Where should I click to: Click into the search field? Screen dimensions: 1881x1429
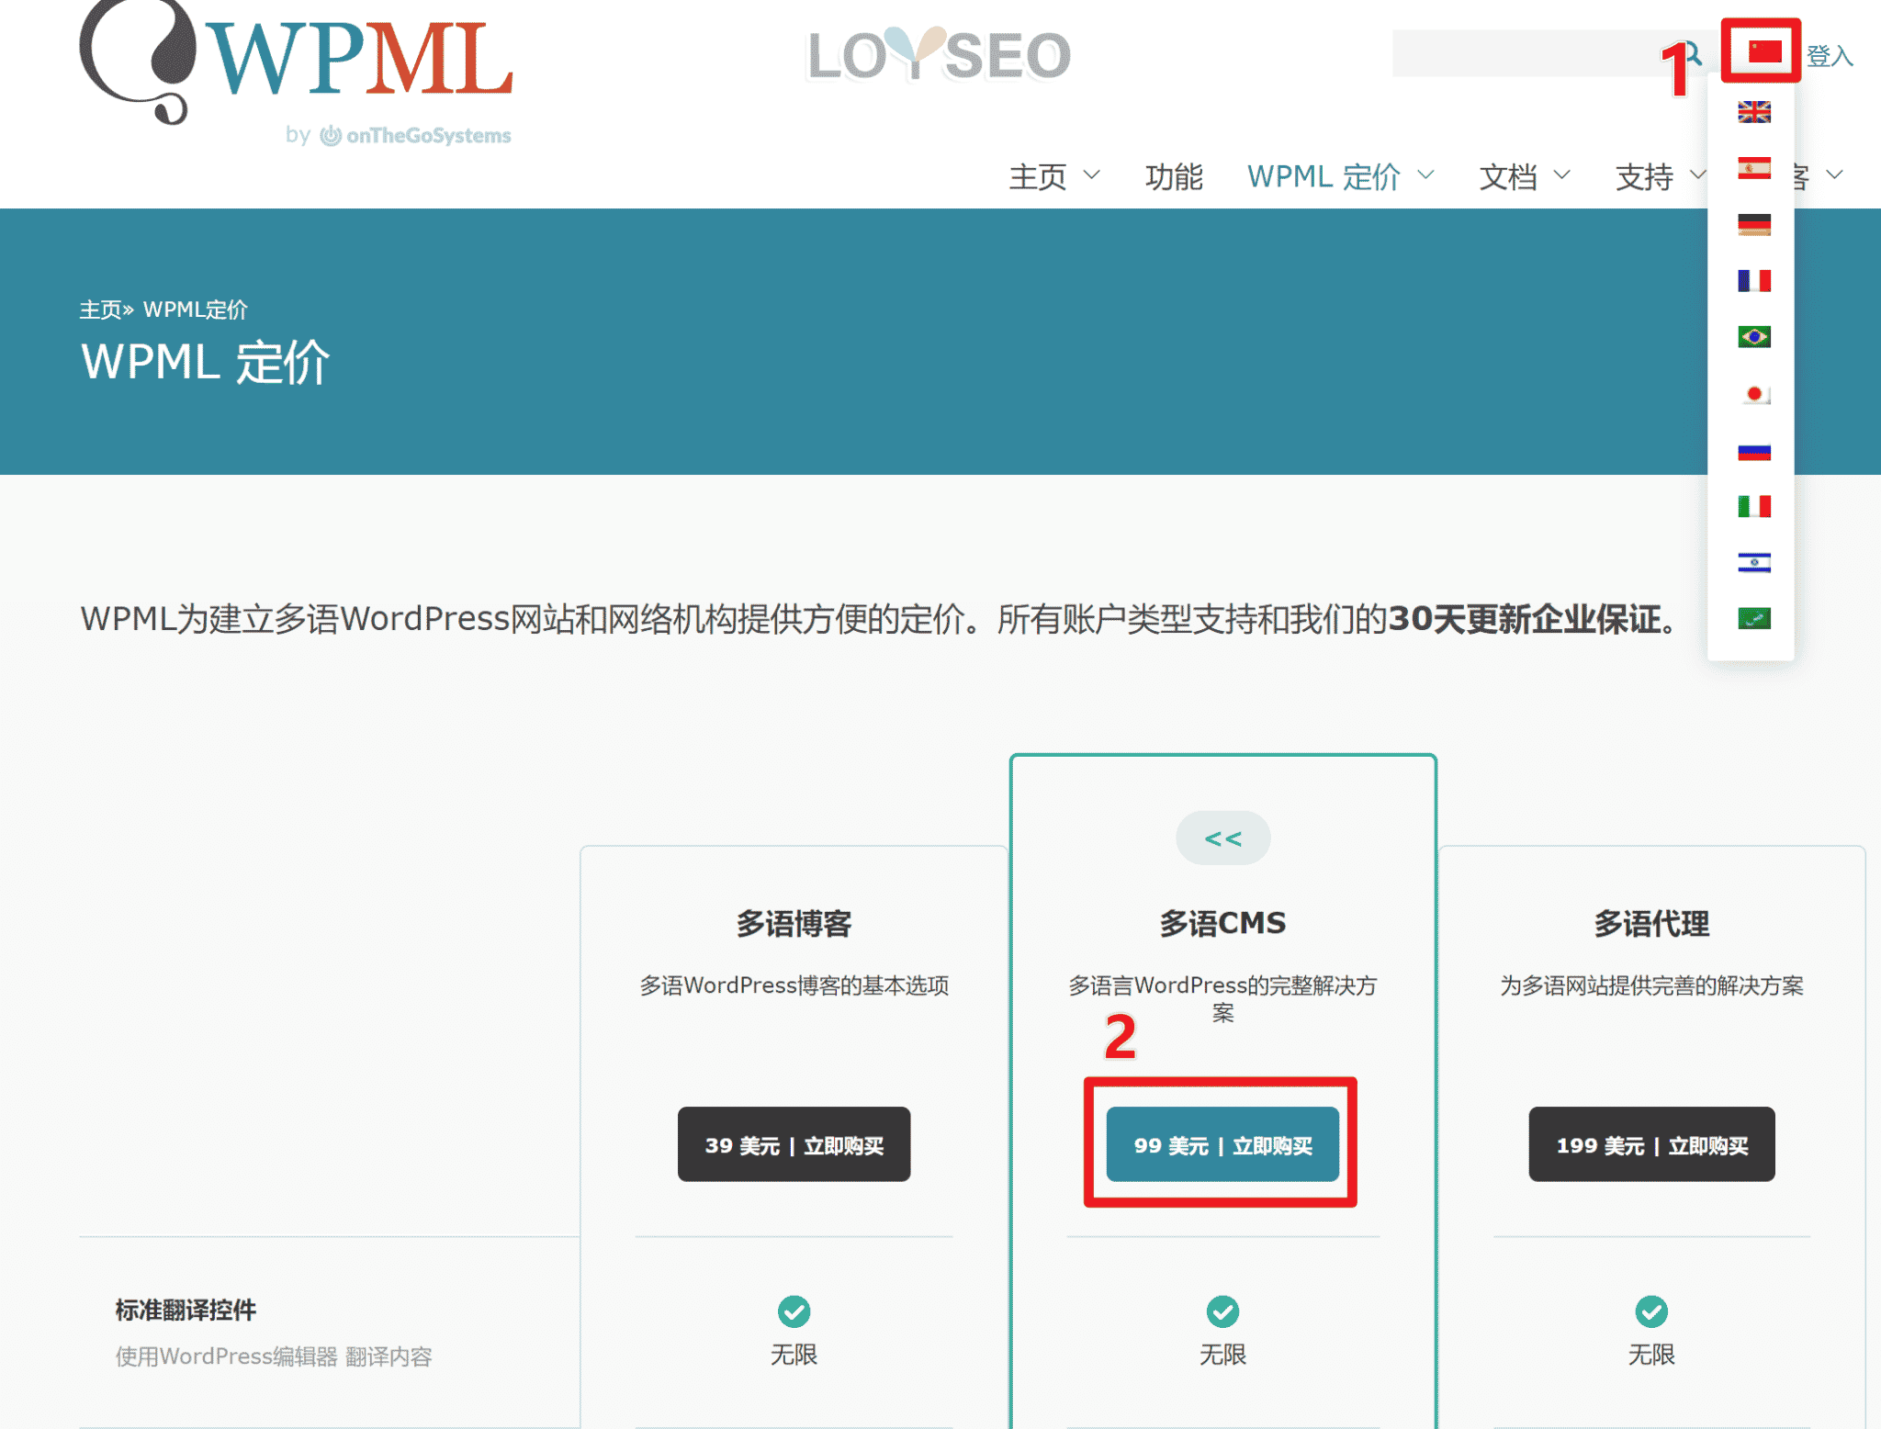click(1534, 53)
